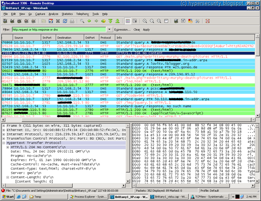Open the View menu

(22, 14)
